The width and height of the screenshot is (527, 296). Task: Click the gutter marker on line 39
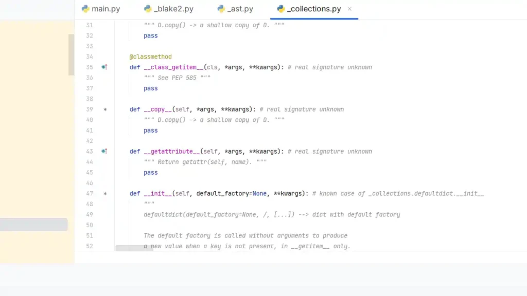[105, 109]
